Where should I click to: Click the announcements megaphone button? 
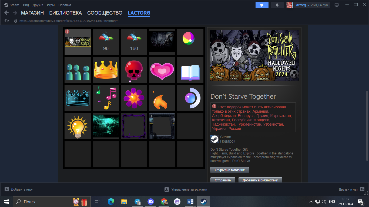click(x=262, y=5)
